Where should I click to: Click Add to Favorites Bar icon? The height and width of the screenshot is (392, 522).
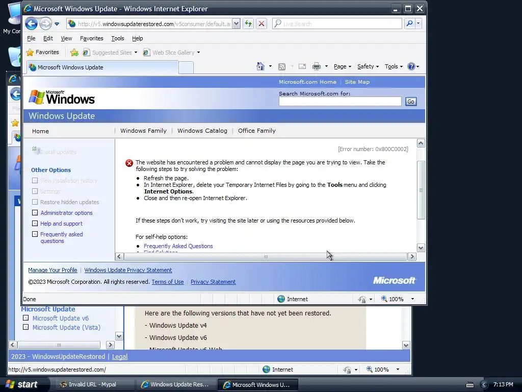tap(74, 53)
